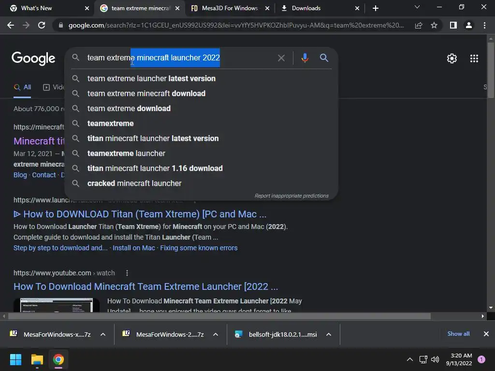Close the team extreme minecraft tab
The image size is (495, 371).
click(x=177, y=8)
